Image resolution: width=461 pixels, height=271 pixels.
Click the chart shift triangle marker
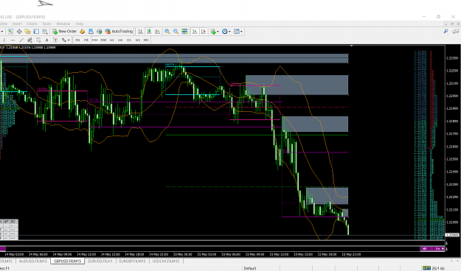(x=351, y=46)
